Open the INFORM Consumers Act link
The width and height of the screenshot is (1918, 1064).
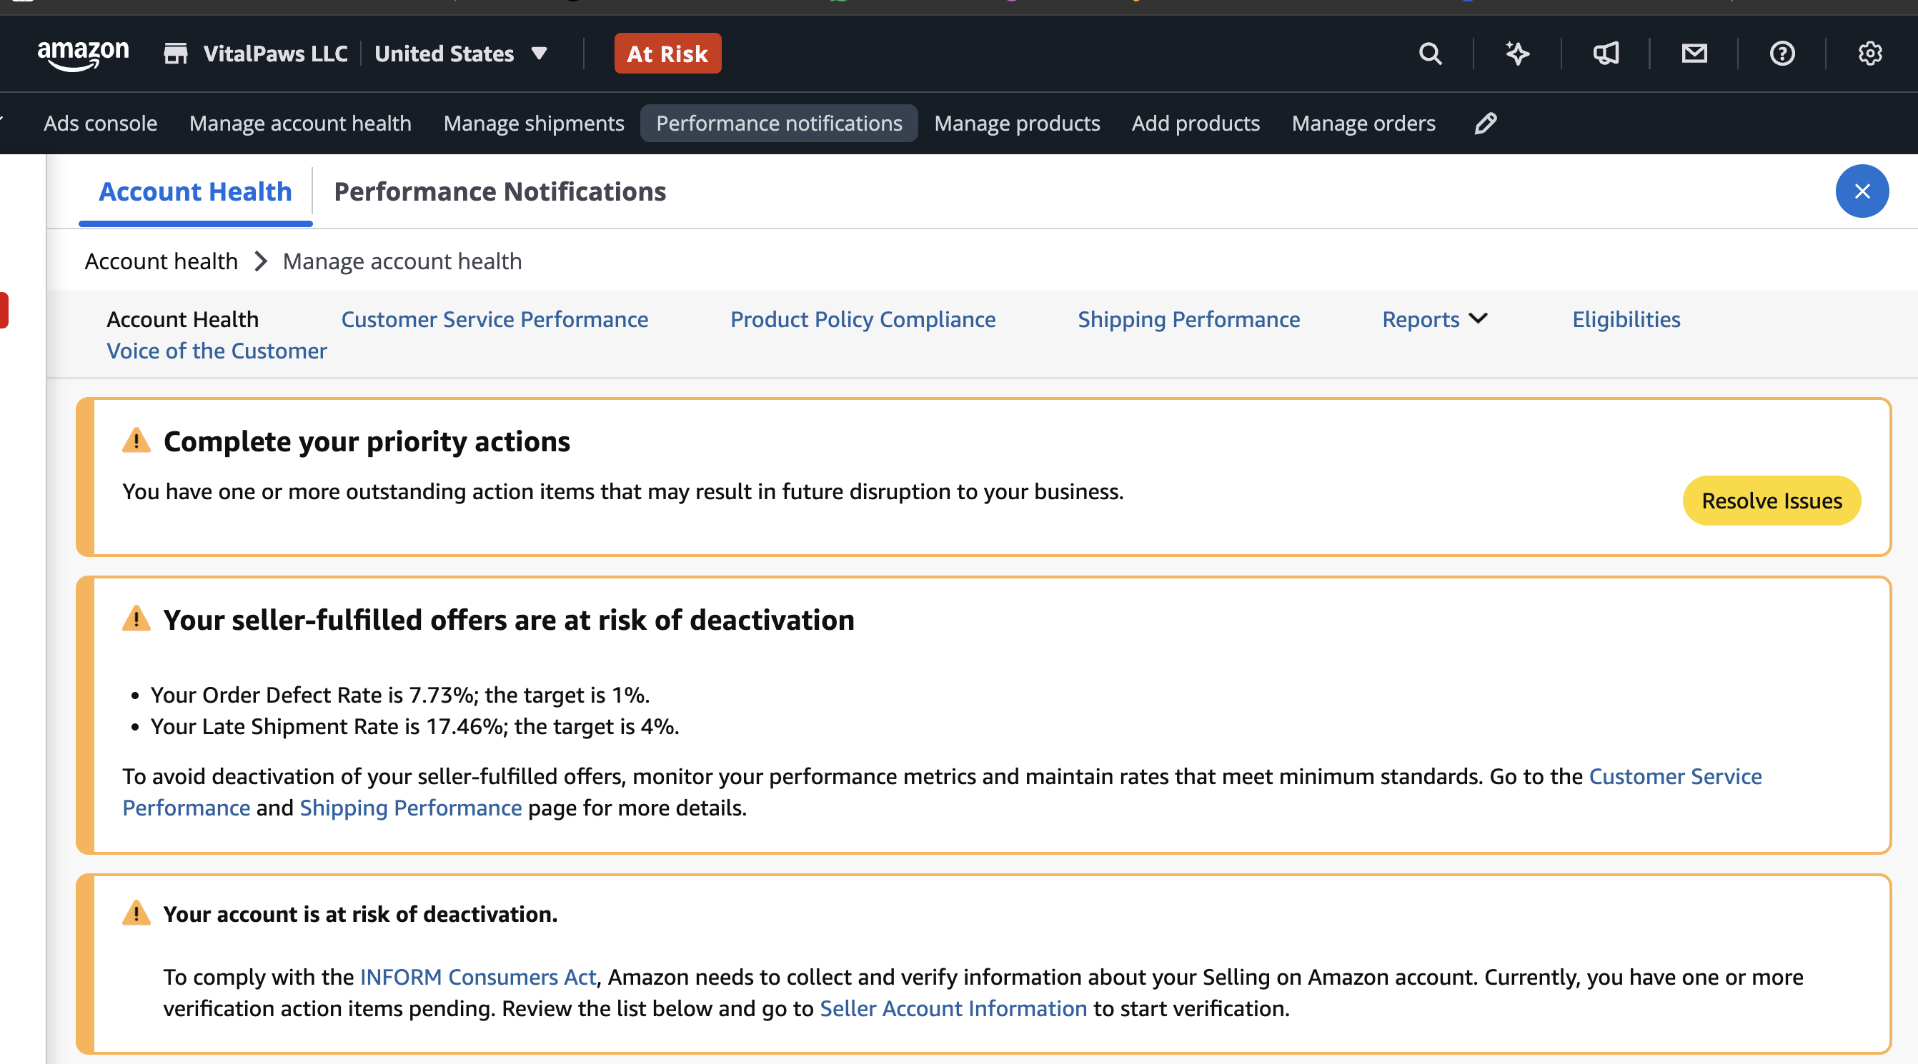point(478,976)
